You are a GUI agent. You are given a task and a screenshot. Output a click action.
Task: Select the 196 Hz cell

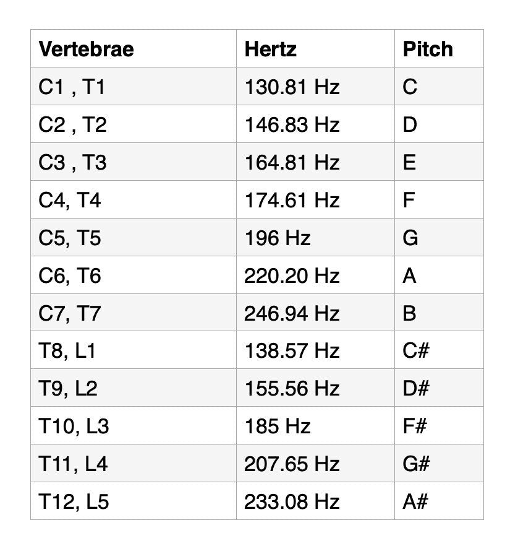(315, 237)
